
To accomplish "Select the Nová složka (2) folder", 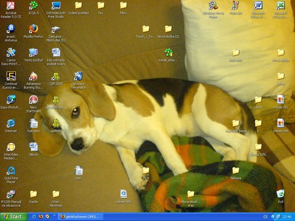I will click(x=168, y=31).
